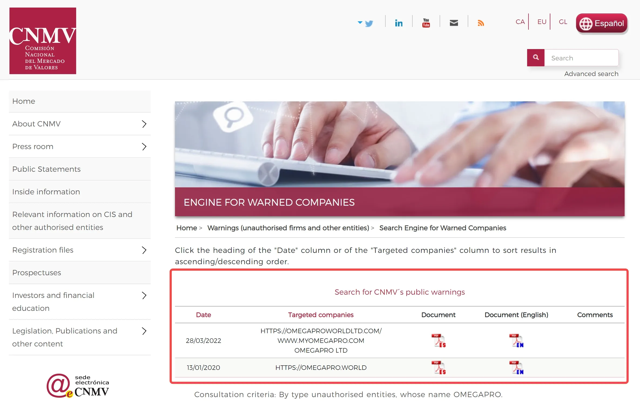640x406 pixels.
Task: Click WWW.MYOMEGAPRO.COM company text
Action: pos(321,340)
